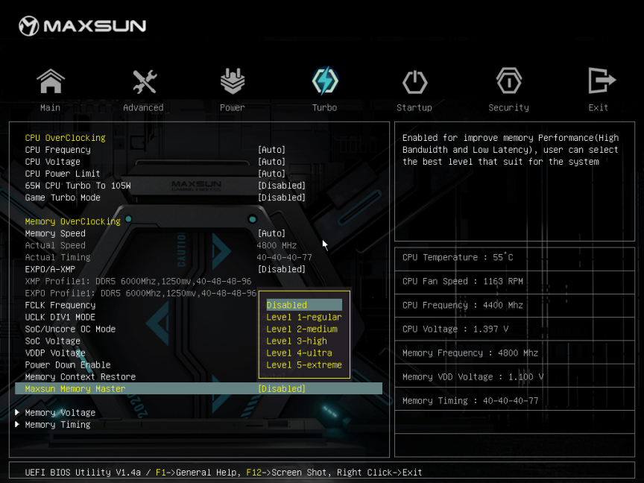The width and height of the screenshot is (644, 483).
Task: Click the Exit door icon
Action: pos(599,82)
